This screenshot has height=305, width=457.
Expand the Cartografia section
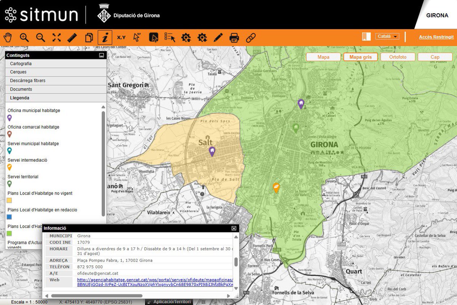(56, 64)
